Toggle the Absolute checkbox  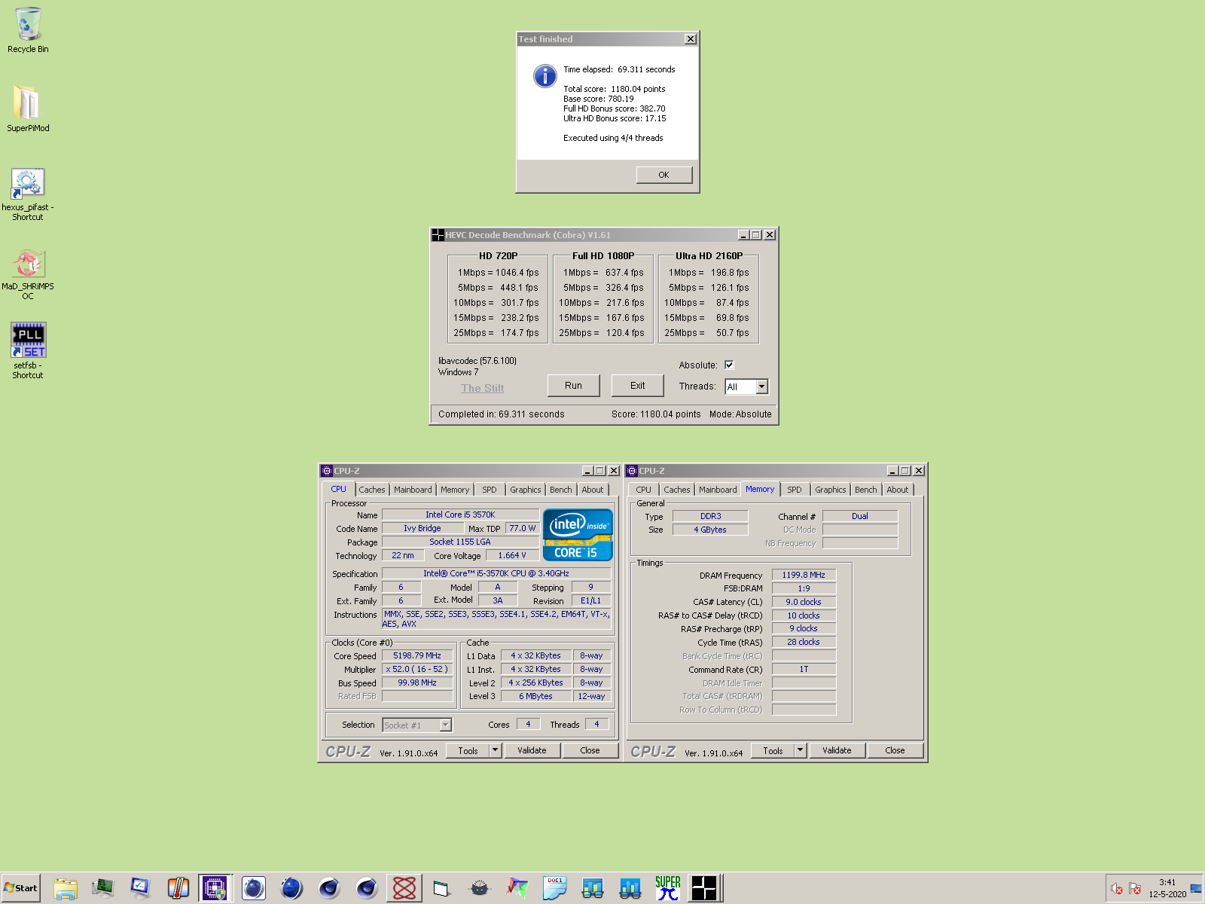729,365
